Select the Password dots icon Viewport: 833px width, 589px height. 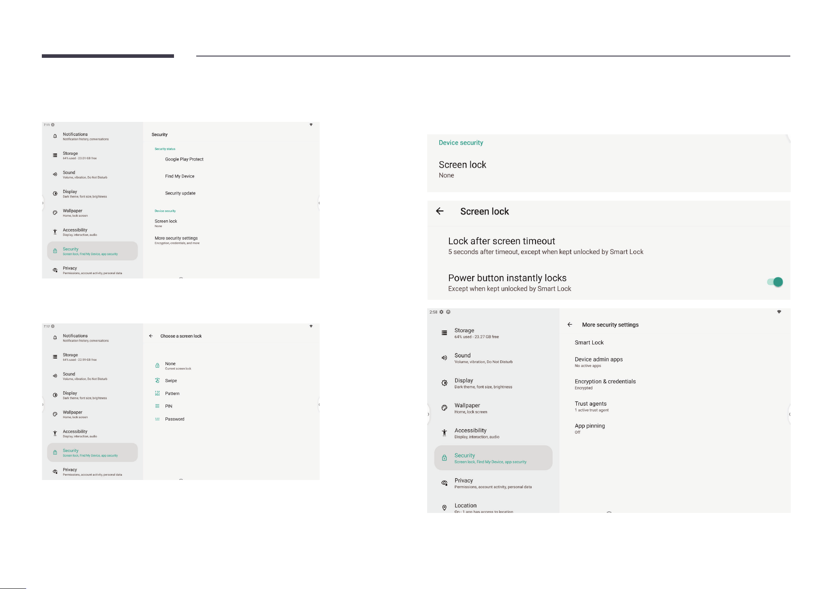pos(157,419)
